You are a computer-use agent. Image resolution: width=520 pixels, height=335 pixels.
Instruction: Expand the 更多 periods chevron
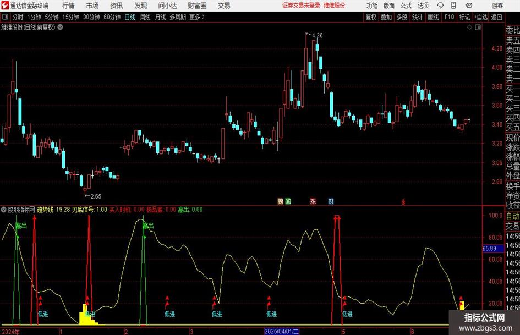[x=203, y=17]
